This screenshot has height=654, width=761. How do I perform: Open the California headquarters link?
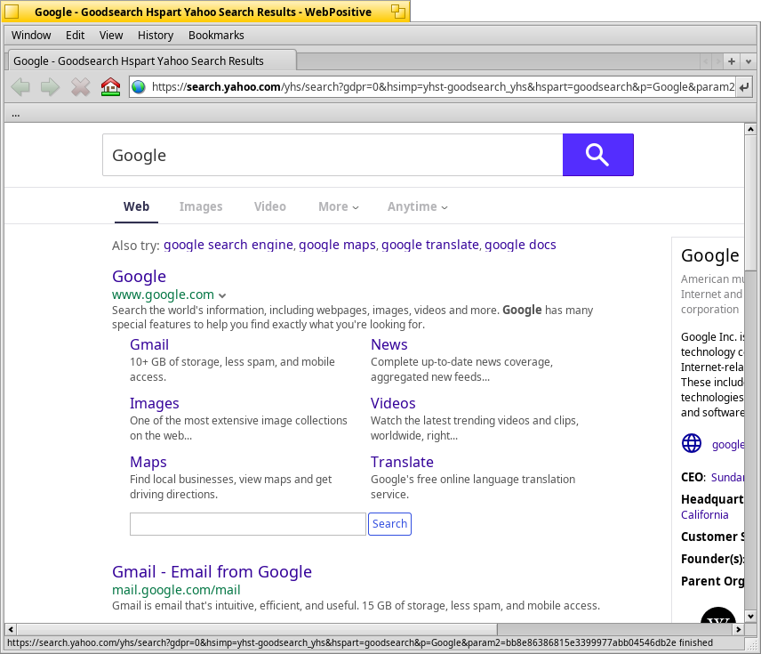point(705,514)
